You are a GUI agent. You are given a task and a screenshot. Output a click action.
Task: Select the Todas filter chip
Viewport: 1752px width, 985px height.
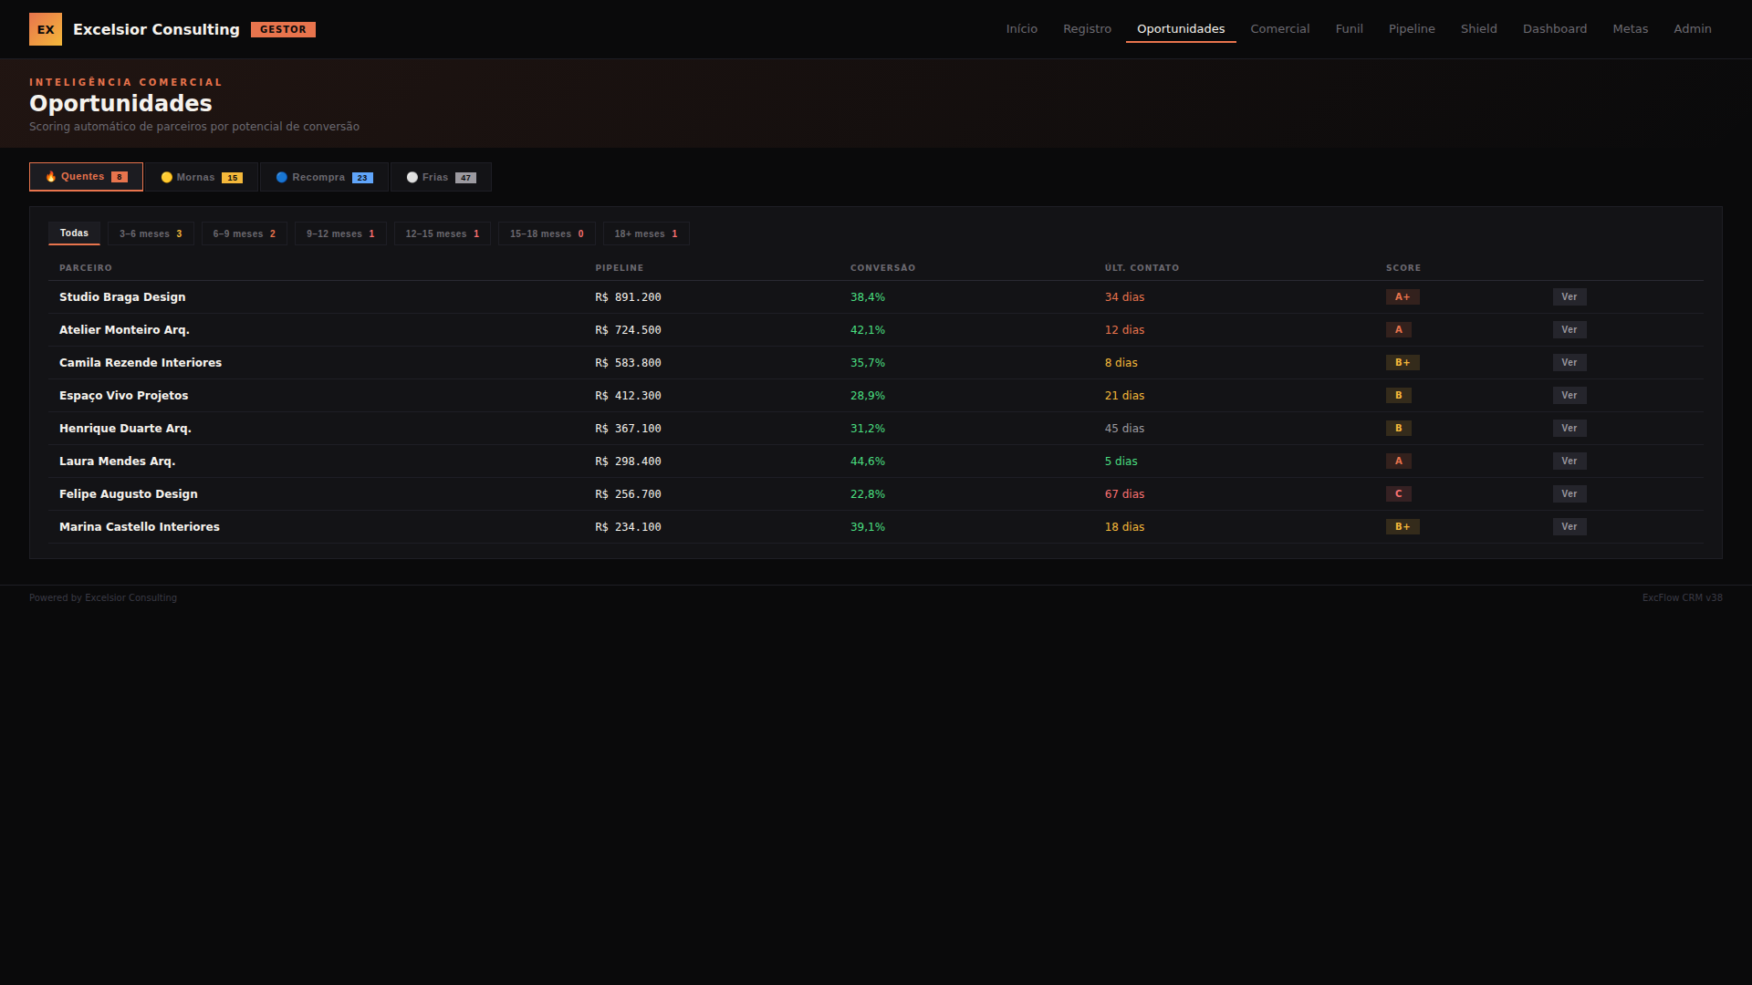74,233
